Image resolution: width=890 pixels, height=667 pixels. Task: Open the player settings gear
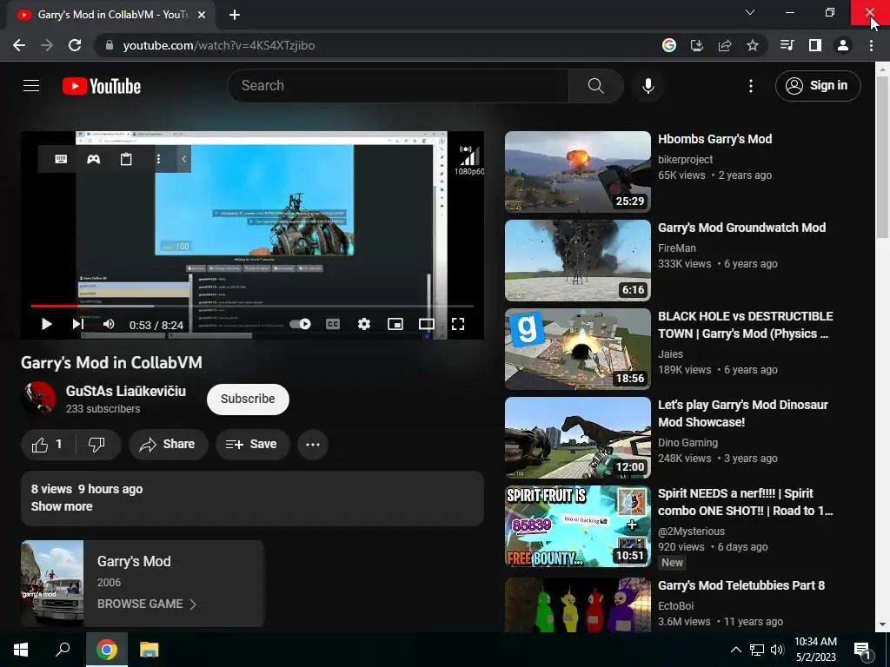[364, 324]
